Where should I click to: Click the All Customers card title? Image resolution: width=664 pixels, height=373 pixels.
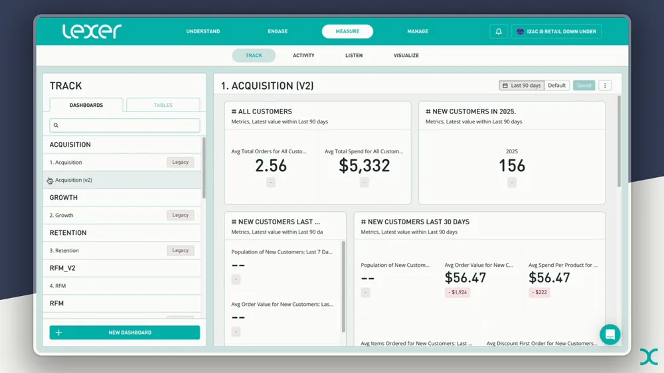261,112
